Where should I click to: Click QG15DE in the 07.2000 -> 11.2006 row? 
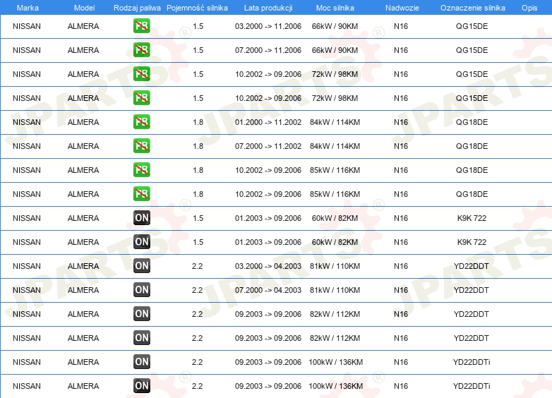coord(472,50)
